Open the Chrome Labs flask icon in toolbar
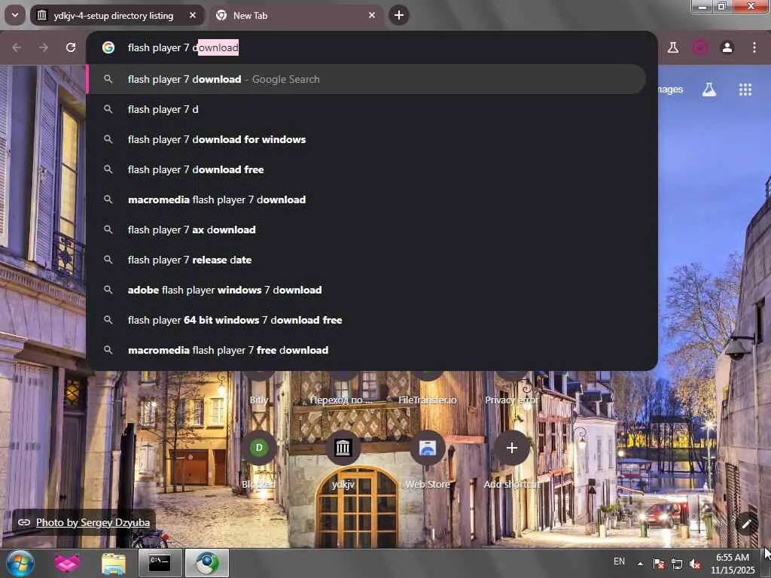 pos(673,47)
